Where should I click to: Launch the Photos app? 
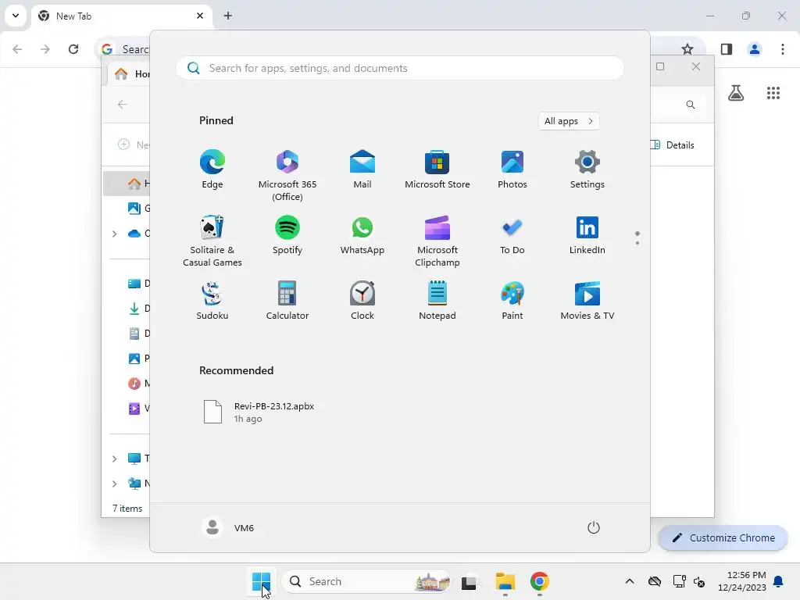512,170
